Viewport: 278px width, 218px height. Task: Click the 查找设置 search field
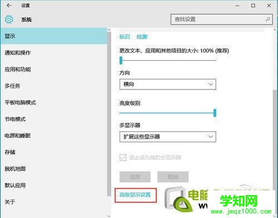tap(221, 19)
